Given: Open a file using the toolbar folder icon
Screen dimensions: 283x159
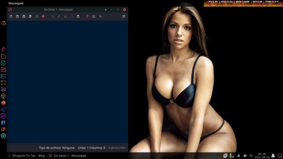Looking at the screenshot, I should click(17, 17).
